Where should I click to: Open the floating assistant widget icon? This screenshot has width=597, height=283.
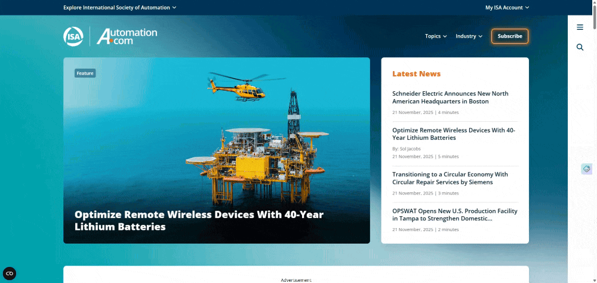[586, 169]
